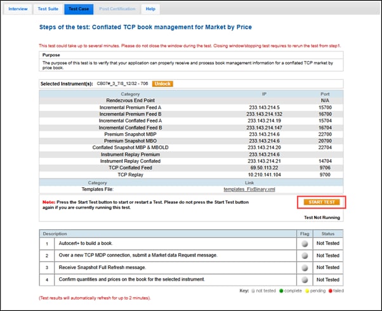Open the templates_FixBinary.xml link
This screenshot has height=311, width=382.
[x=249, y=189]
